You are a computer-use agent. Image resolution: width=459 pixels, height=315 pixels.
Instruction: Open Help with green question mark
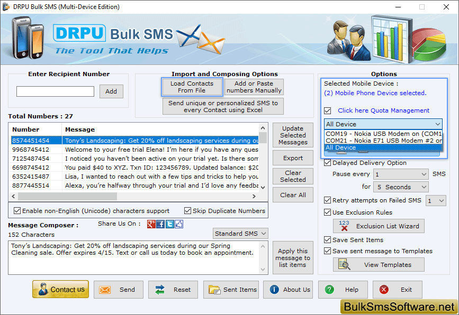343,290
